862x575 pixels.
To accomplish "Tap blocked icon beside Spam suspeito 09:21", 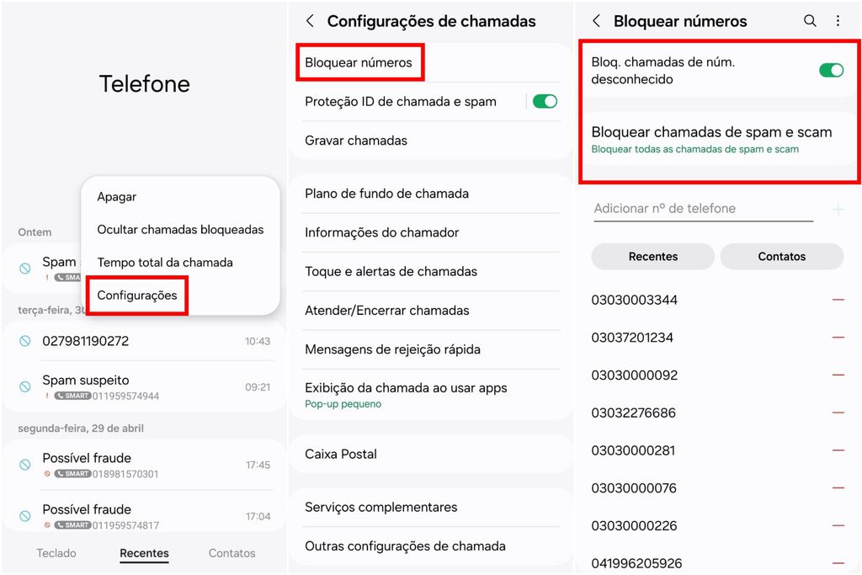I will tap(25, 386).
